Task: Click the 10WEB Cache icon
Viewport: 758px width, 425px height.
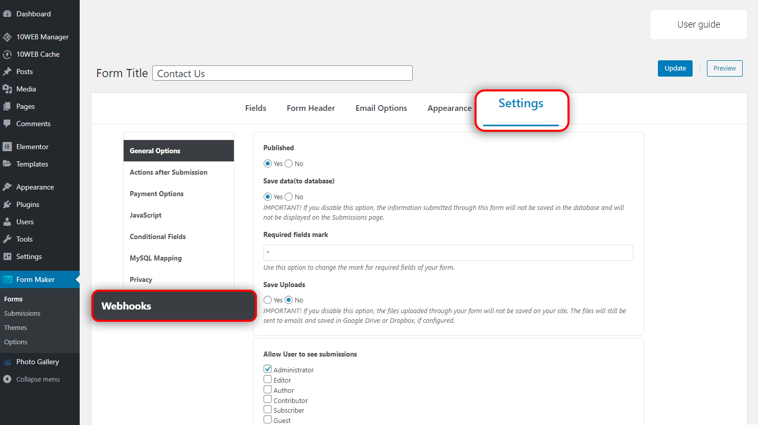Action: coord(7,54)
